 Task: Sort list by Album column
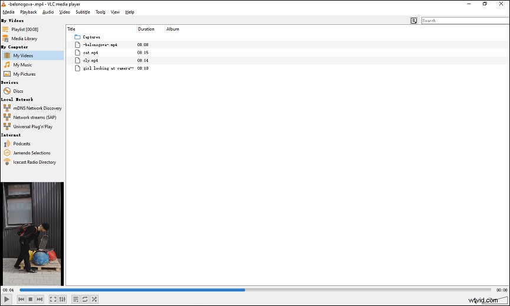(x=173, y=29)
